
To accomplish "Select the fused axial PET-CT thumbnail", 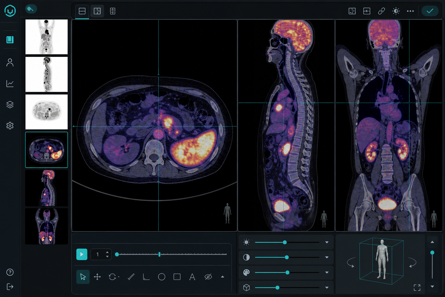I will point(47,150).
